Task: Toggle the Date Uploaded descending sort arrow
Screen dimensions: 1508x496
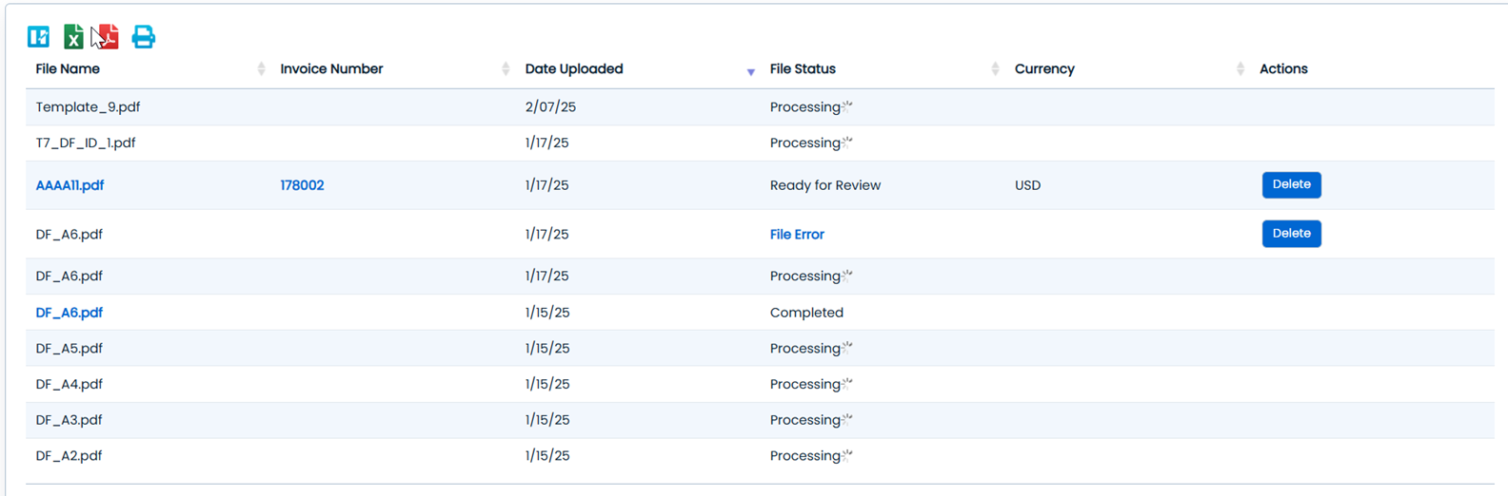Action: pos(750,70)
